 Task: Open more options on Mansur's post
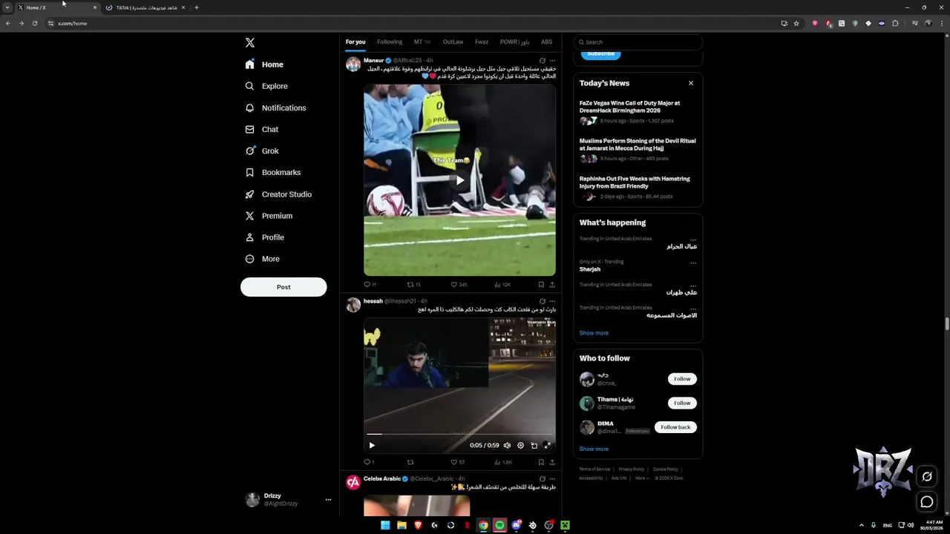click(x=552, y=61)
